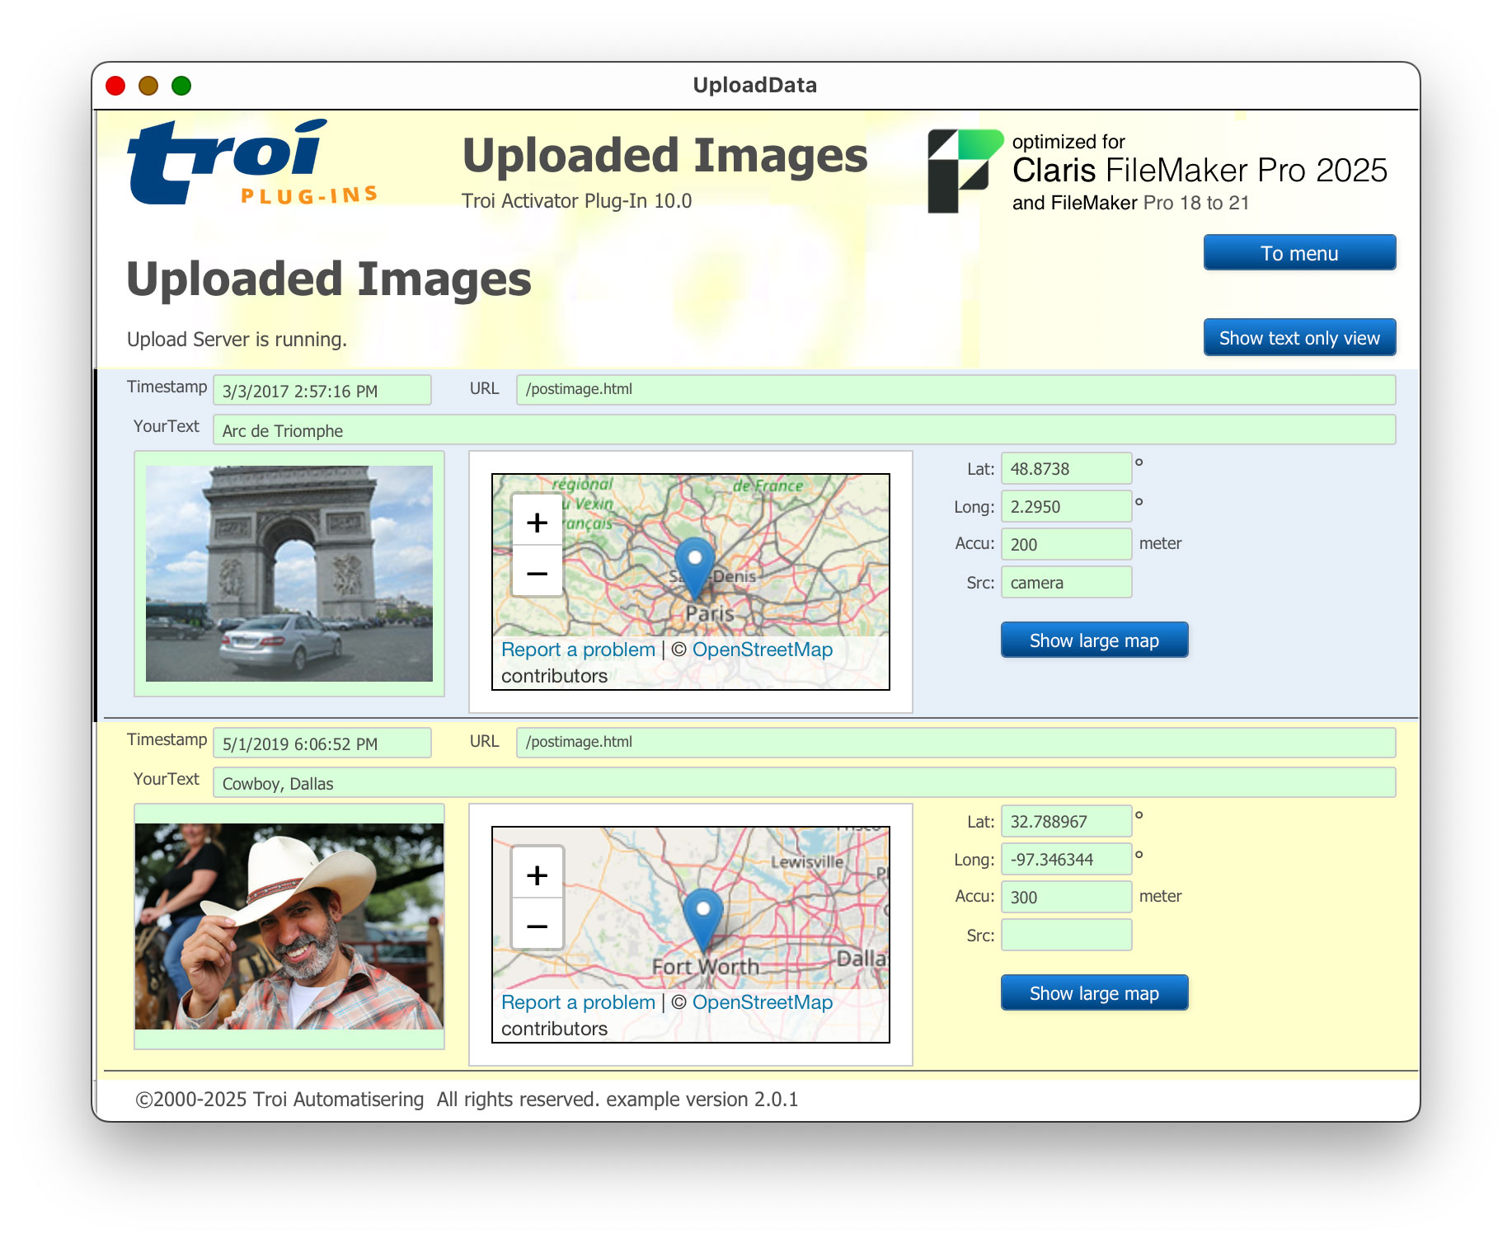Click Long field -97.346344
Image resolution: width=1512 pixels, height=1243 pixels.
[x=1066, y=859]
